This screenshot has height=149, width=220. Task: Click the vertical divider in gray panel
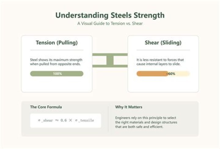click(x=108, y=119)
